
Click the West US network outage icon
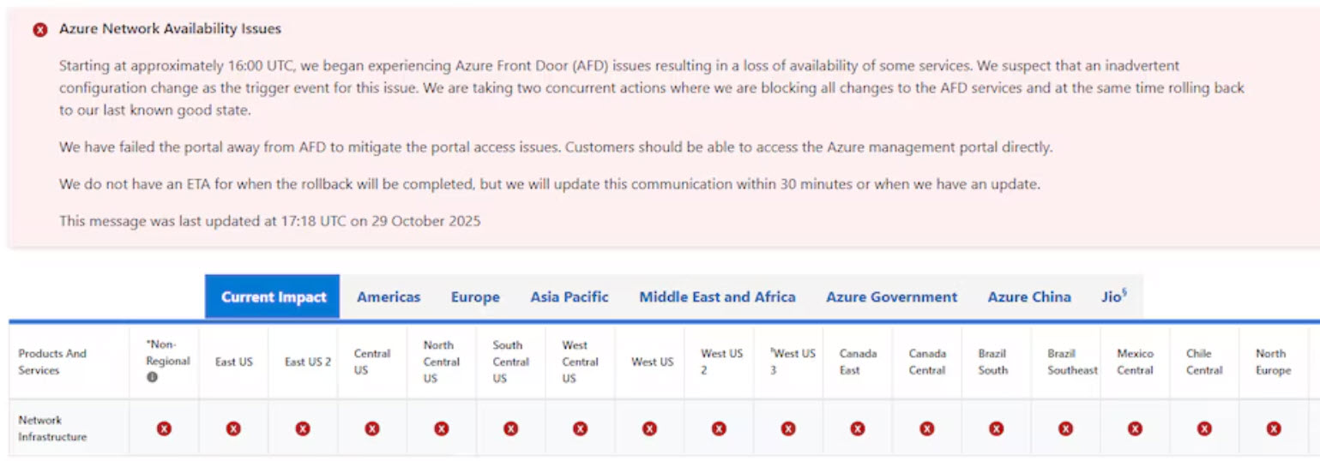pyautogui.click(x=649, y=428)
